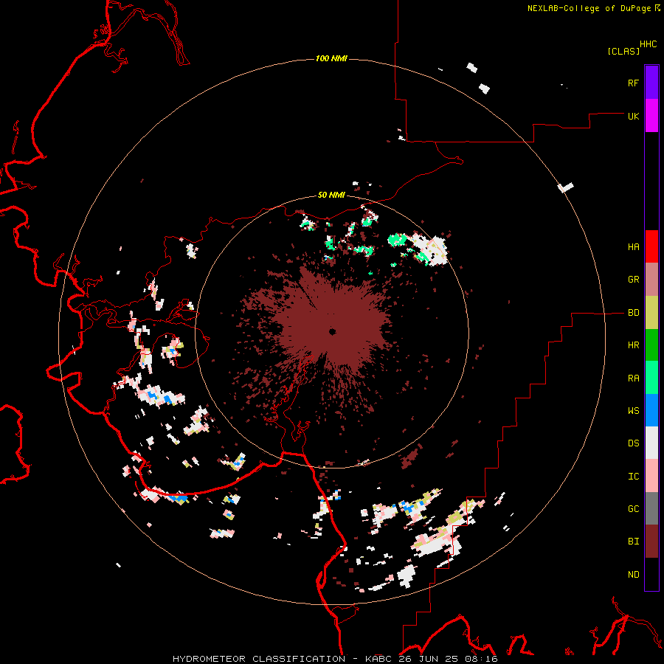Click the HR legend label
Viewport: 664px width, 664px height.
(x=633, y=345)
